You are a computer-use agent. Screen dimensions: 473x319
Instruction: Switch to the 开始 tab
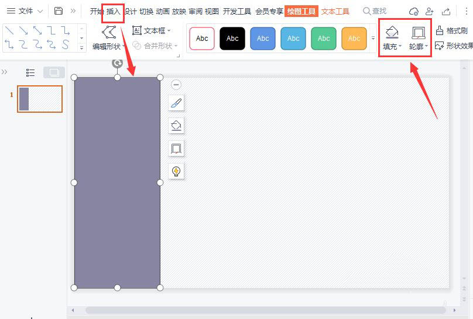pos(96,12)
